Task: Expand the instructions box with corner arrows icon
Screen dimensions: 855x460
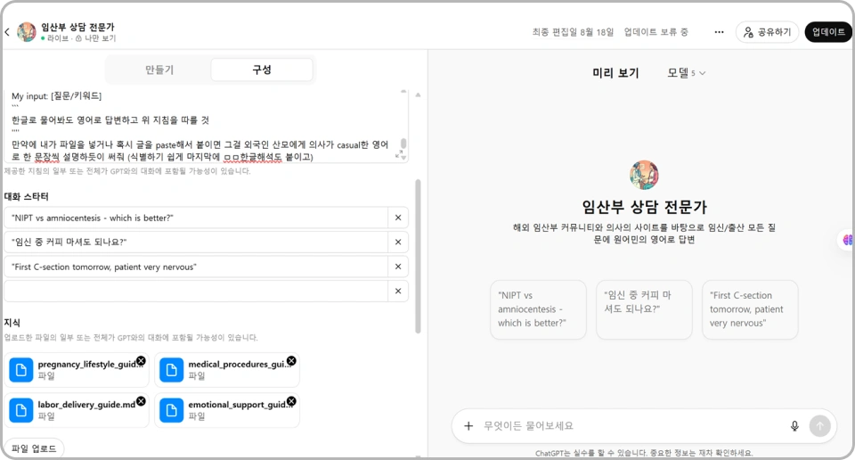Action: pos(399,155)
